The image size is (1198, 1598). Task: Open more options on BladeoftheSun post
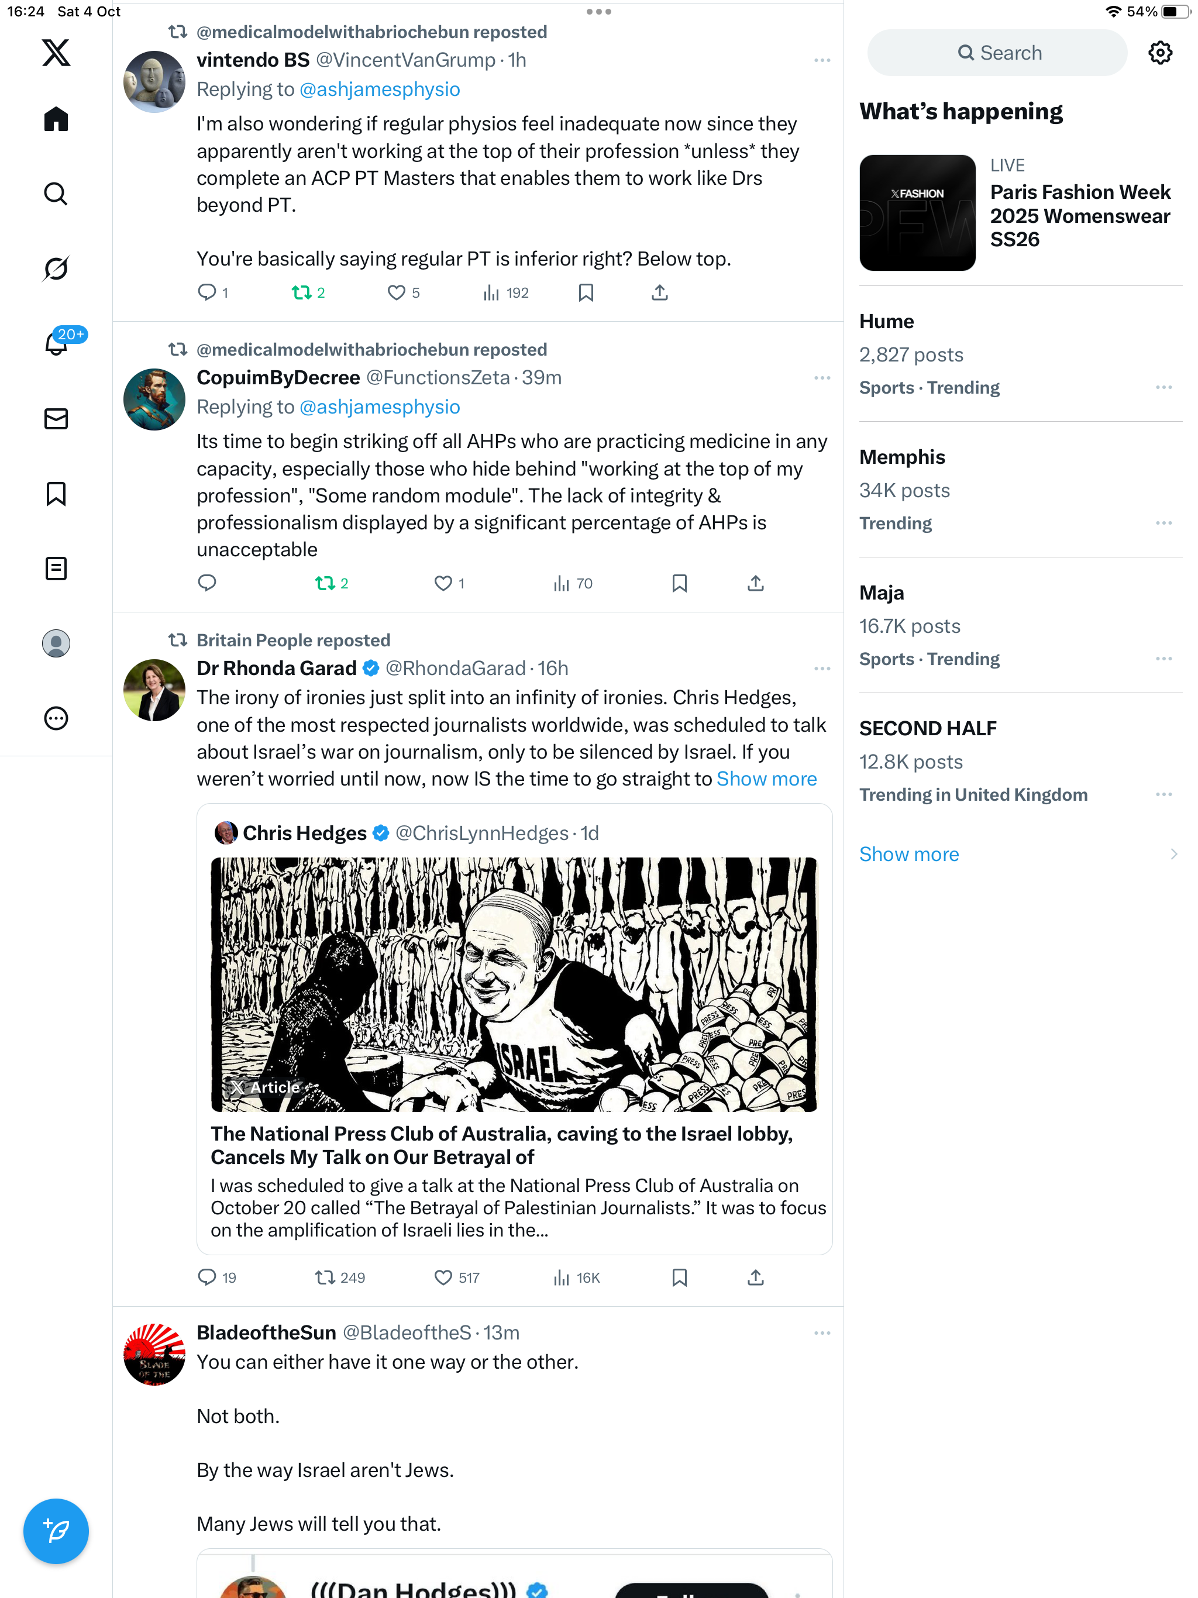[821, 1333]
